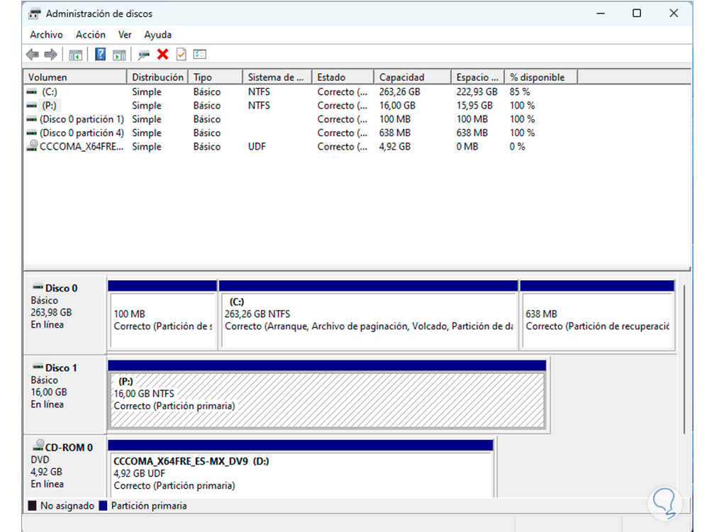Image resolution: width=719 pixels, height=532 pixels.
Task: Sort by the Volumen column header
Action: click(x=74, y=77)
